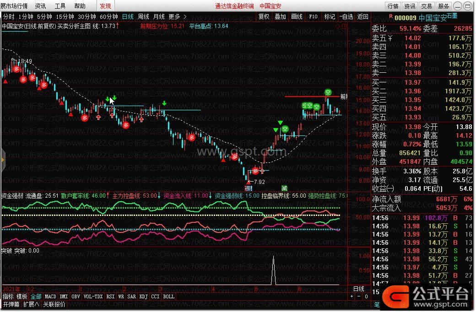Click the plus zoom button under the chart
The height and width of the screenshot is (312, 476).
(352, 296)
